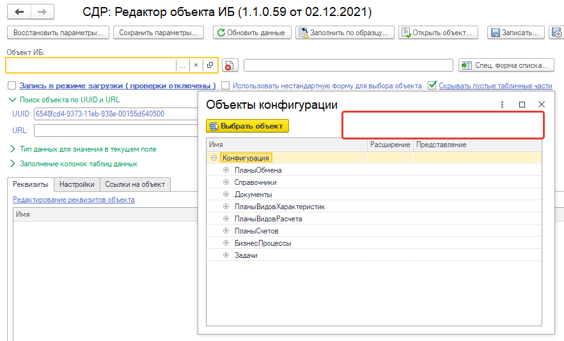This screenshot has height=341, width=564.
Task: Click the Скрывать пустые табличные части link text
Action: tap(496, 86)
